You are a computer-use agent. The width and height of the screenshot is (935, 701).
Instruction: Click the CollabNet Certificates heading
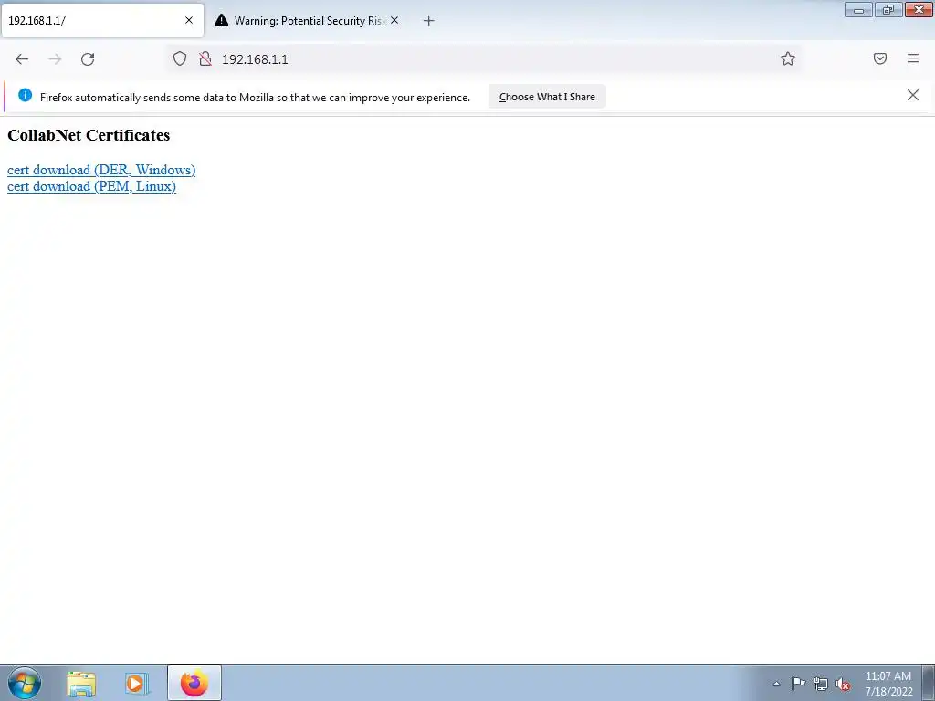click(x=89, y=135)
